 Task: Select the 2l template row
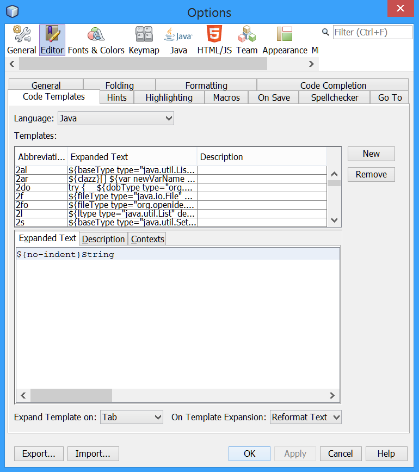170,214
